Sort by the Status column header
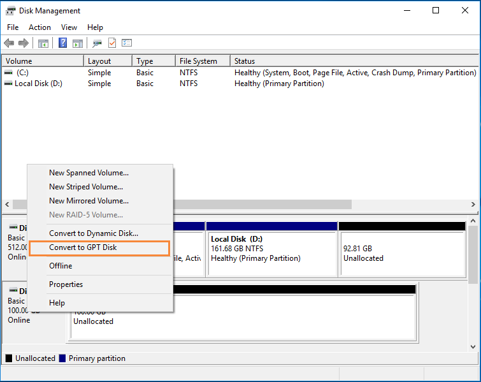Screen dimensions: 481x382 click(x=354, y=61)
